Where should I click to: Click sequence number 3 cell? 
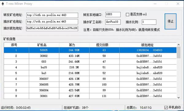(x=16, y=62)
